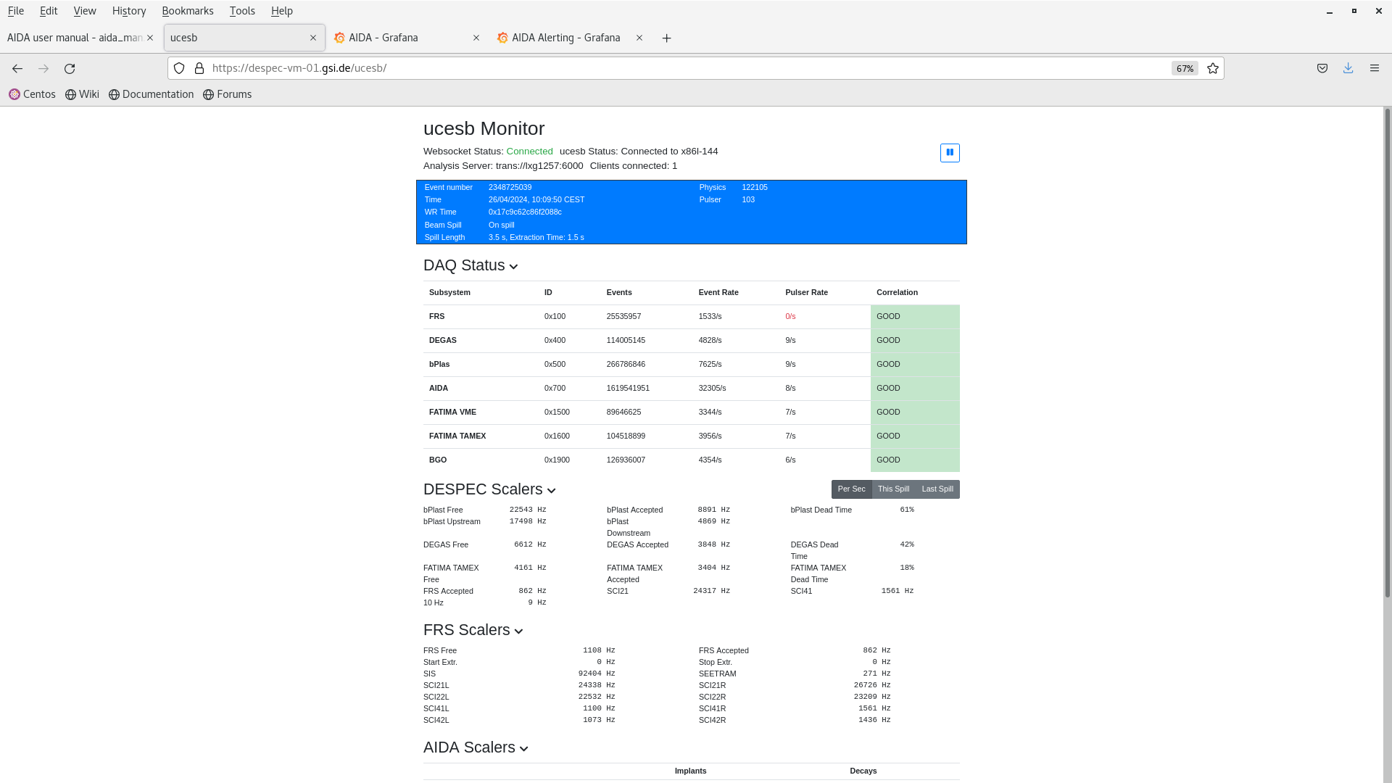Click the Implants column header
Viewport: 1392px width, 783px height.
[x=690, y=771]
